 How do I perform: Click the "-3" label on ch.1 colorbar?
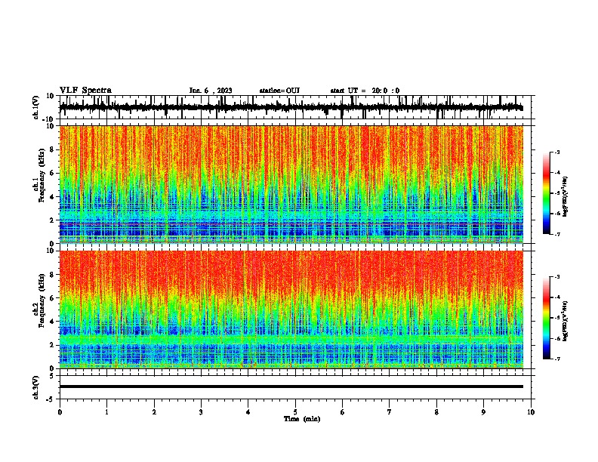tap(557, 152)
